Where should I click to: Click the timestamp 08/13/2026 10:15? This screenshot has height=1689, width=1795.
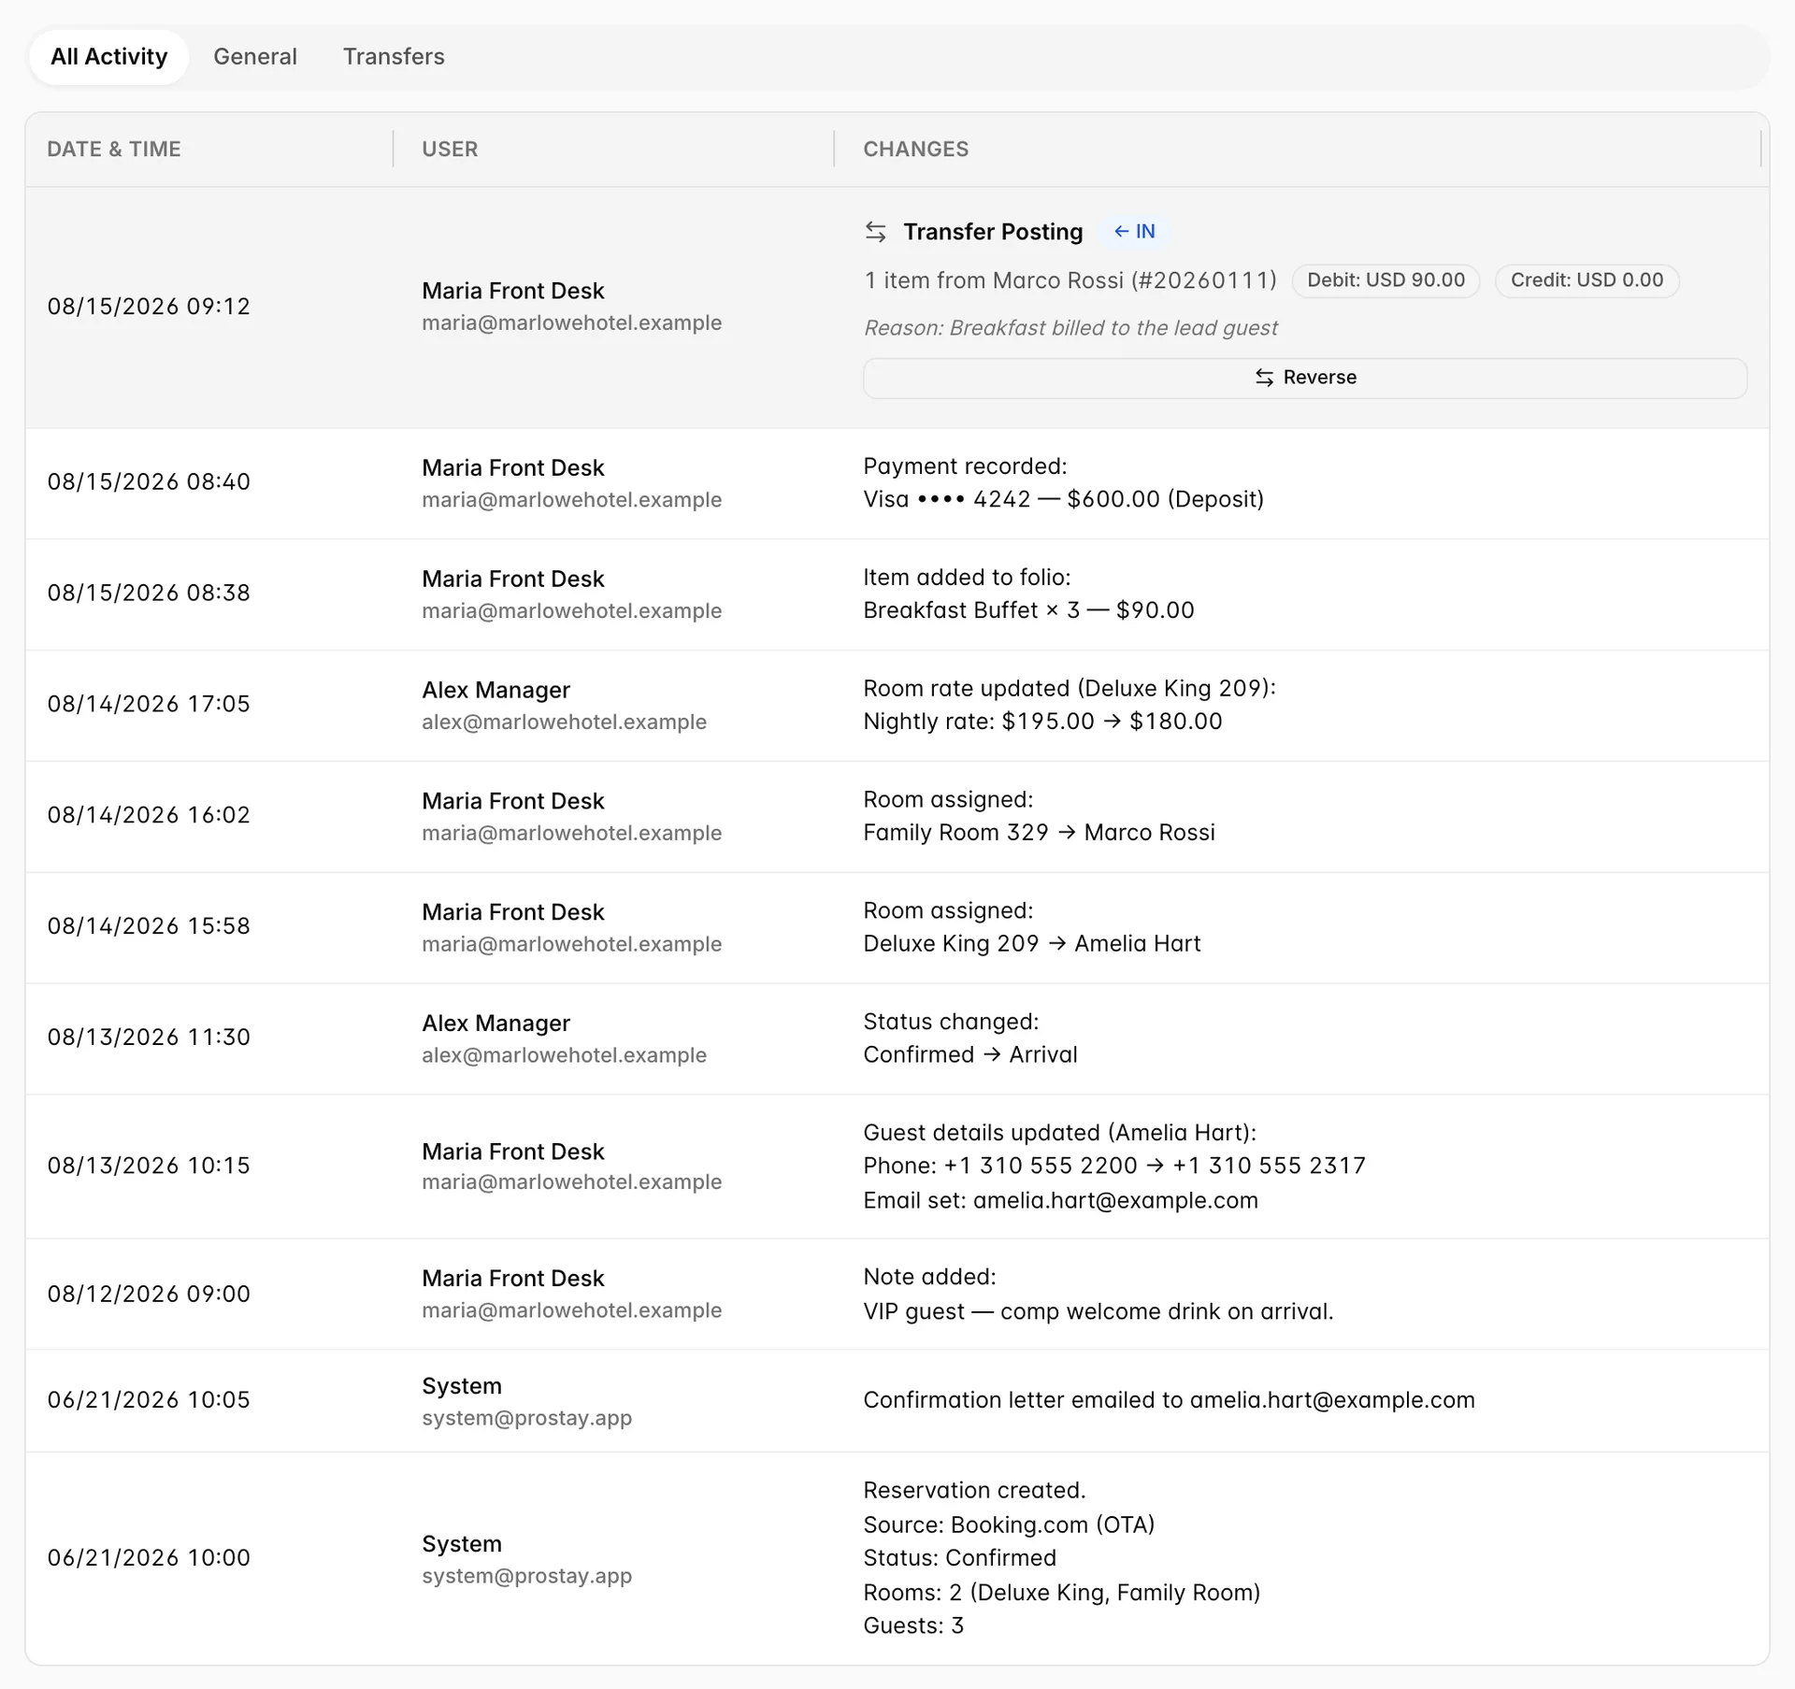[149, 1167]
